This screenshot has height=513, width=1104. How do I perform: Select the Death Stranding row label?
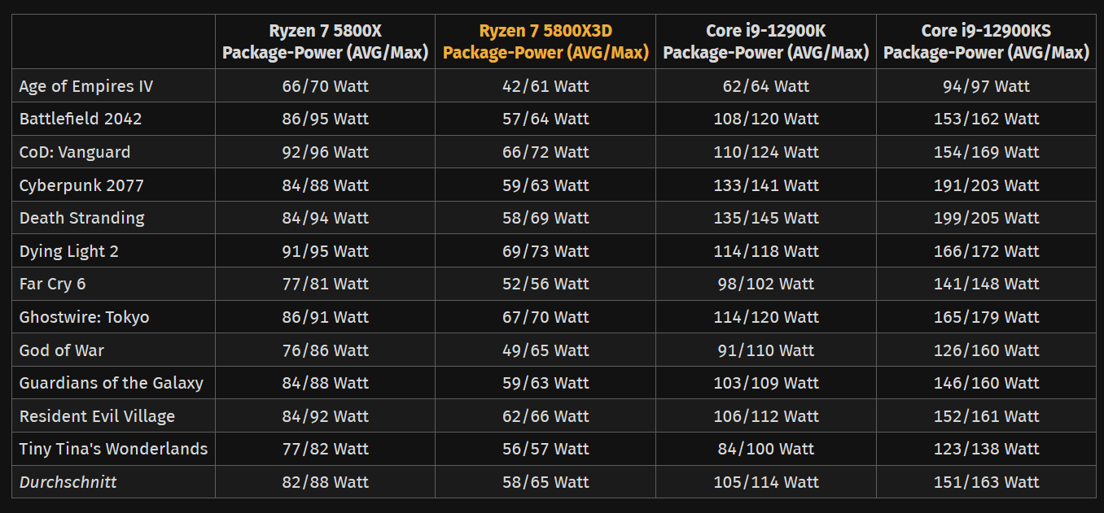tap(82, 218)
